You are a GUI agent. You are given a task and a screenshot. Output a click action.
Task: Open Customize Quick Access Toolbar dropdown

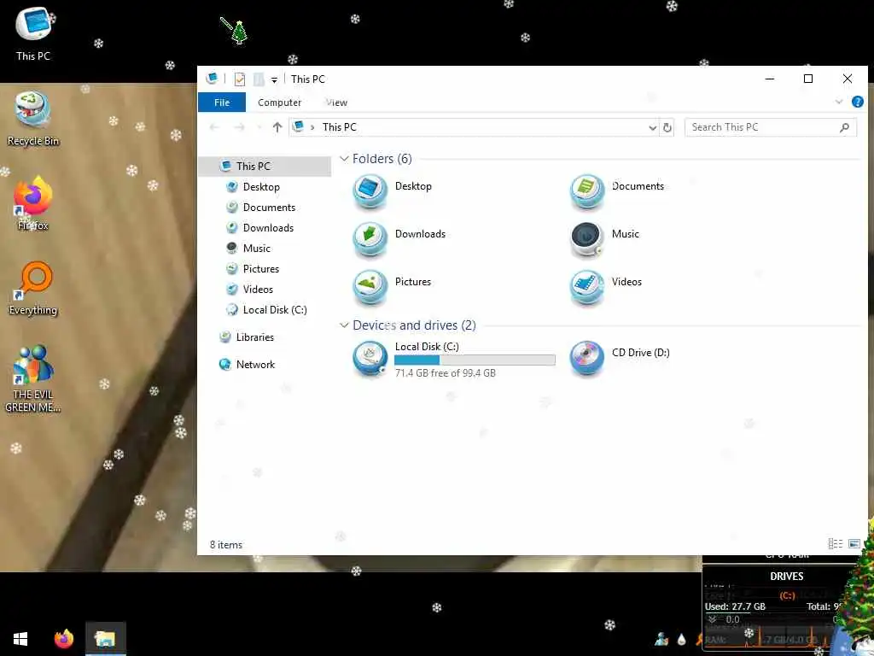(x=274, y=79)
